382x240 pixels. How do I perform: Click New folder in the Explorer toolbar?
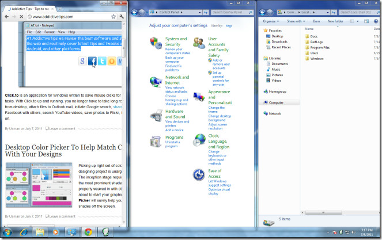tap(335, 21)
